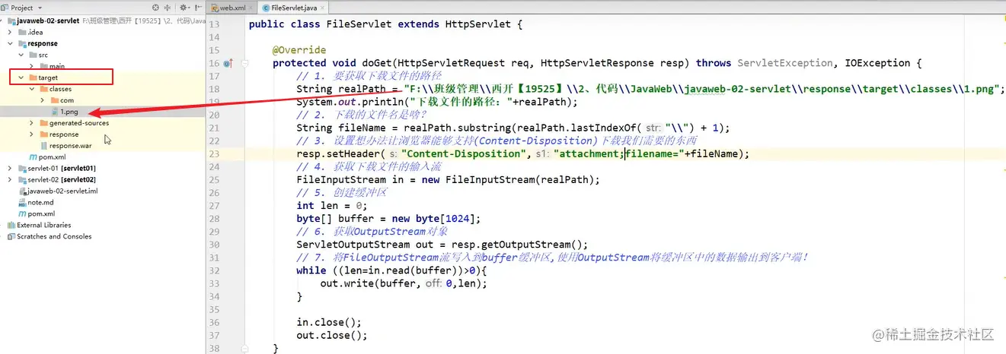Click the web.xml tab file icon
Screen dimensions: 1006x354
pos(214,8)
